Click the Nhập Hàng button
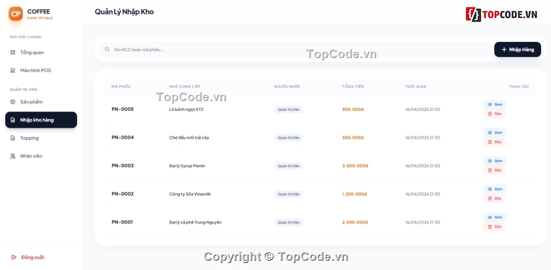This screenshot has height=270, width=551. pos(517,49)
